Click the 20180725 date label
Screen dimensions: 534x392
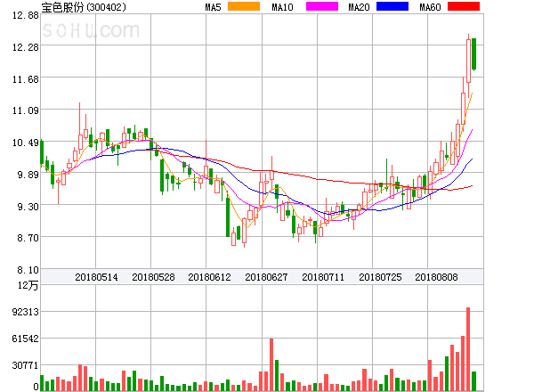[x=380, y=277]
